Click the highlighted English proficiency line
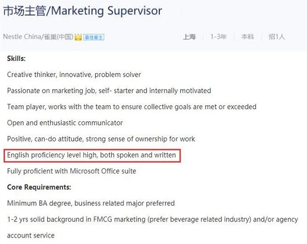The image size is (307, 244). (x=91, y=155)
